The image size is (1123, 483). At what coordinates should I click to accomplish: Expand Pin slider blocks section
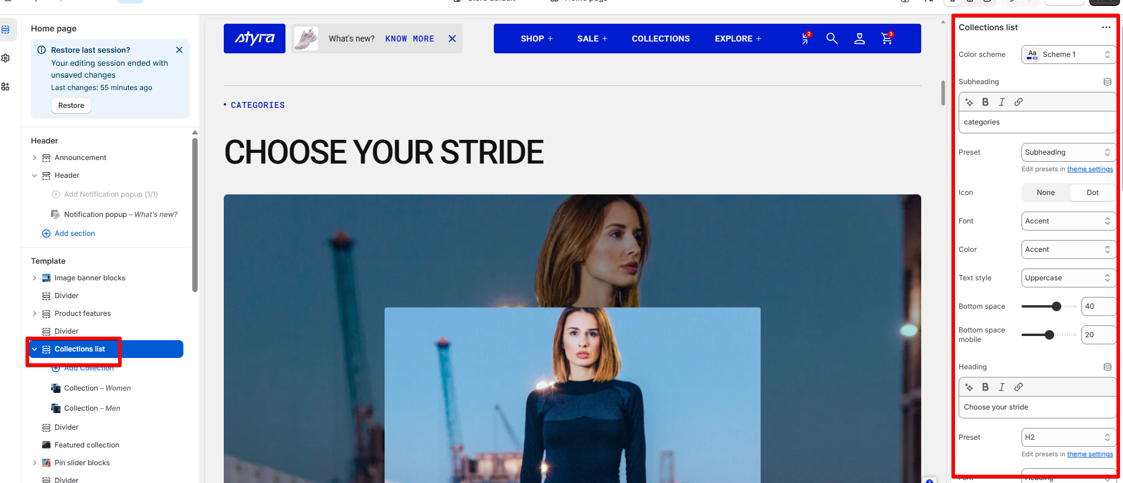34,463
